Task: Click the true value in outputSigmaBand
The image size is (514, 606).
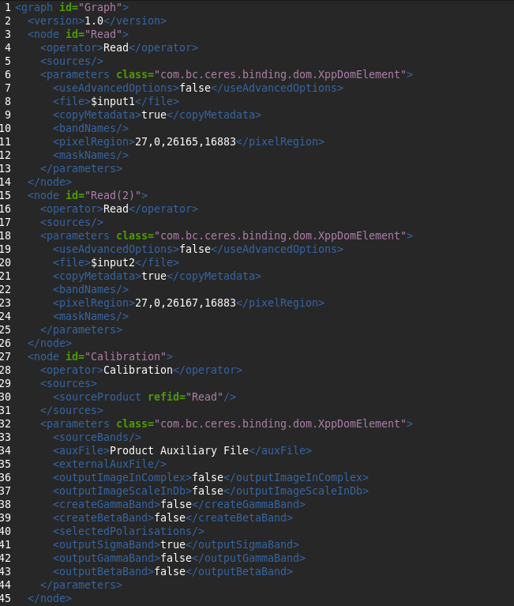Action: coord(173,544)
